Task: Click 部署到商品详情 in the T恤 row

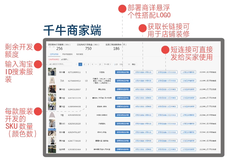Action: click(123, 115)
